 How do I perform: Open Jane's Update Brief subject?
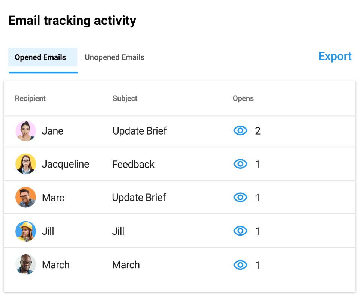(x=139, y=131)
